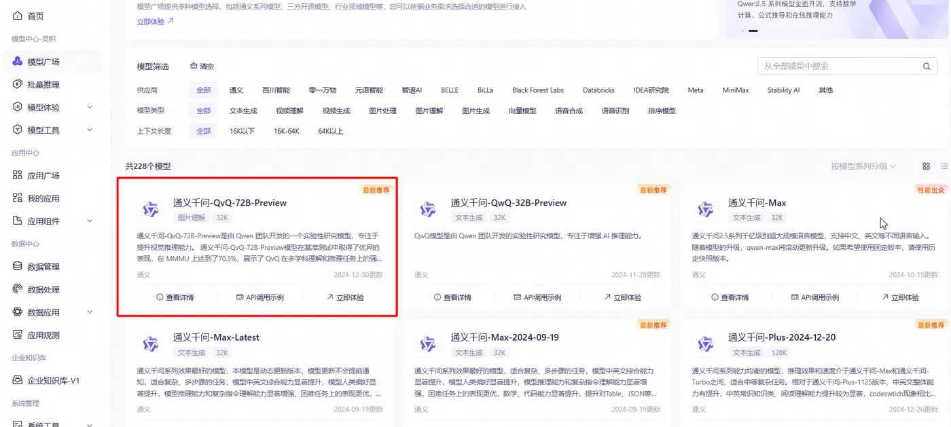
Task: Filter suppliers by 通义
Action: pos(236,90)
